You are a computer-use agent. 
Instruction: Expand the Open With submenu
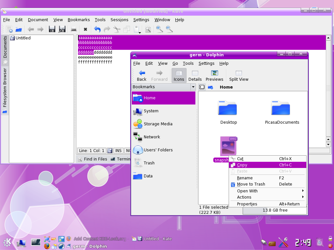pyautogui.click(x=267, y=191)
